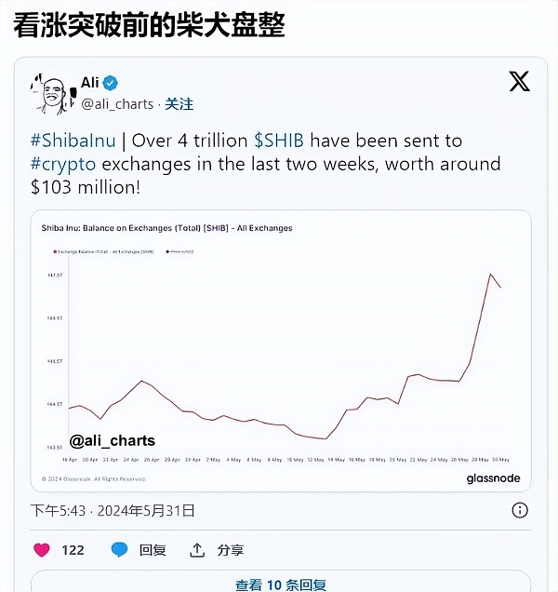The width and height of the screenshot is (558, 592).
Task: Click the @ali_charts handle under the name
Action: click(x=117, y=104)
